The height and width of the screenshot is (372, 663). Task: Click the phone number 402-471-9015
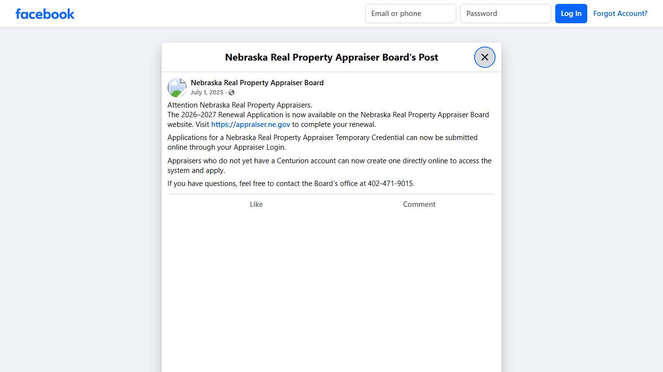tap(392, 183)
